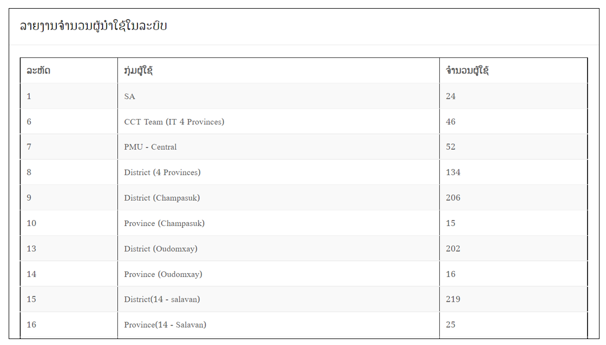The image size is (606, 345).
Task: Click the ກຸ່ມຜູ້ໃຊ້ column header
Action: 279,70
